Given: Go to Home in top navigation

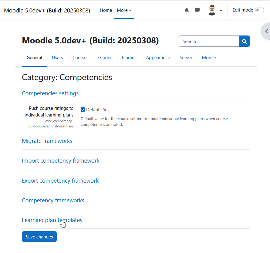Looking at the screenshot, I should pos(106,10).
